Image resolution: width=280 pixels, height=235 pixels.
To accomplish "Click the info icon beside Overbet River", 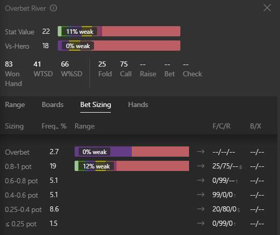I will click(53, 8).
